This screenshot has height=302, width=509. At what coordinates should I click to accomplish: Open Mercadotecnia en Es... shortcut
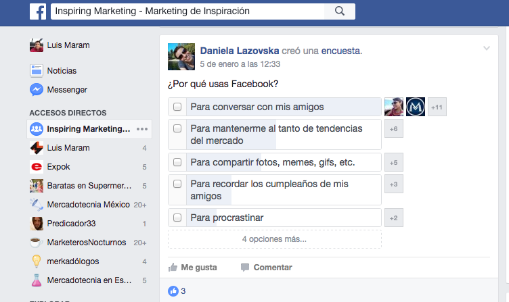coord(89,280)
